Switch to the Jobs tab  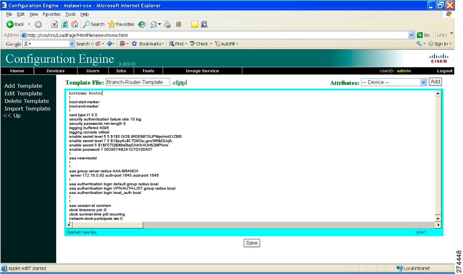(x=121, y=71)
